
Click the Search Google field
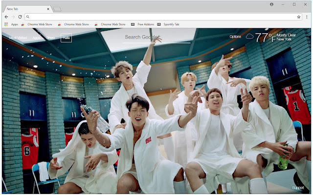pyautogui.click(x=156, y=37)
